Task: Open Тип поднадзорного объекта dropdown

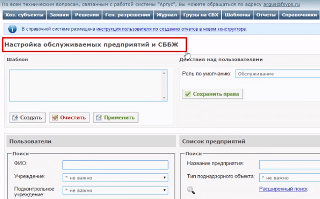Action: (x=289, y=177)
